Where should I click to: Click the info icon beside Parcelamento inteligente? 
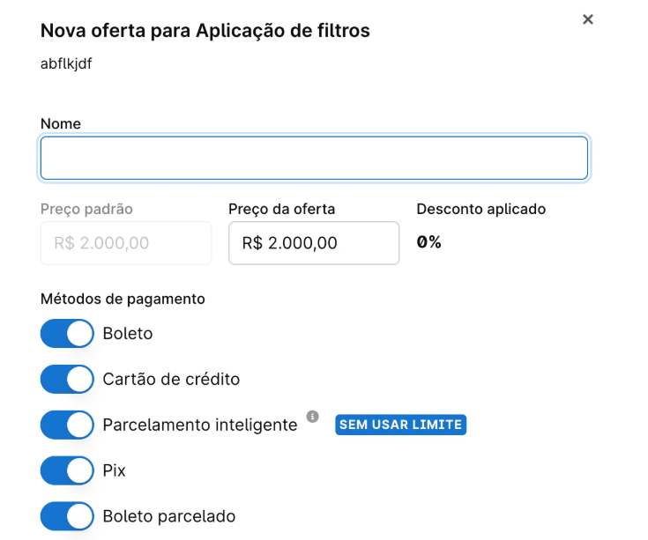312,416
